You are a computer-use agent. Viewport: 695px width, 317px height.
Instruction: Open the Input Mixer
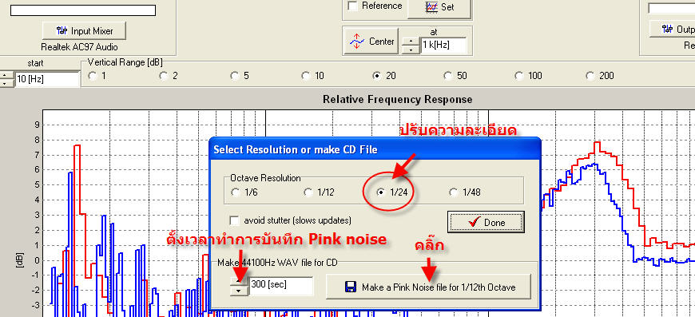point(84,31)
